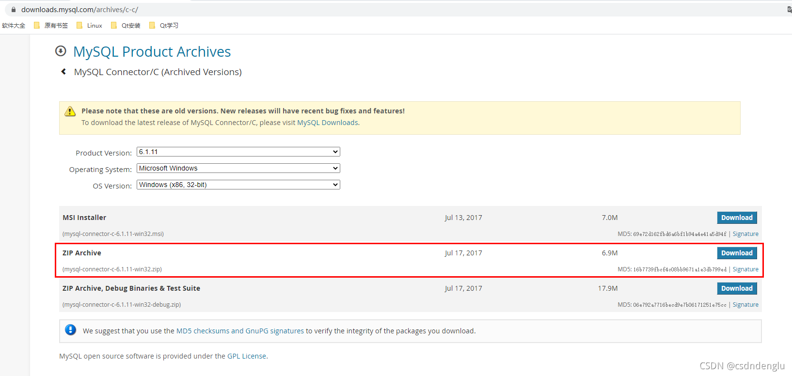Click the yellow warning triangle icon

pyautogui.click(x=70, y=111)
